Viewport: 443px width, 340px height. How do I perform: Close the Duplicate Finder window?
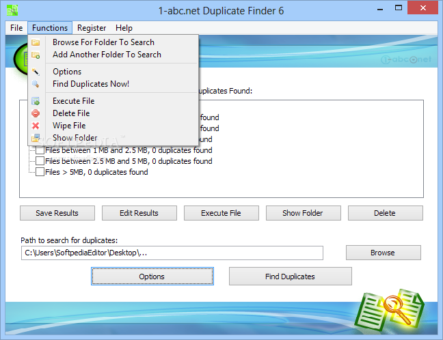click(422, 8)
